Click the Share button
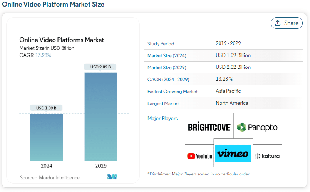Viewport: 310px width, 192px height. (287, 23)
